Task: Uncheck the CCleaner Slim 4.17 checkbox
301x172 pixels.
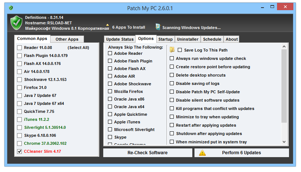Action: point(19,152)
